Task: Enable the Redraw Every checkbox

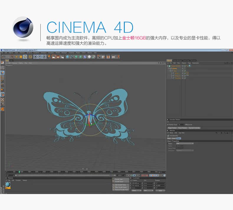Action: [168, 125]
